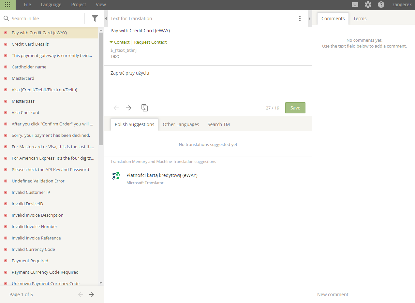The height and width of the screenshot is (303, 415).
Task: Focus the New comment field
Action: point(363,295)
